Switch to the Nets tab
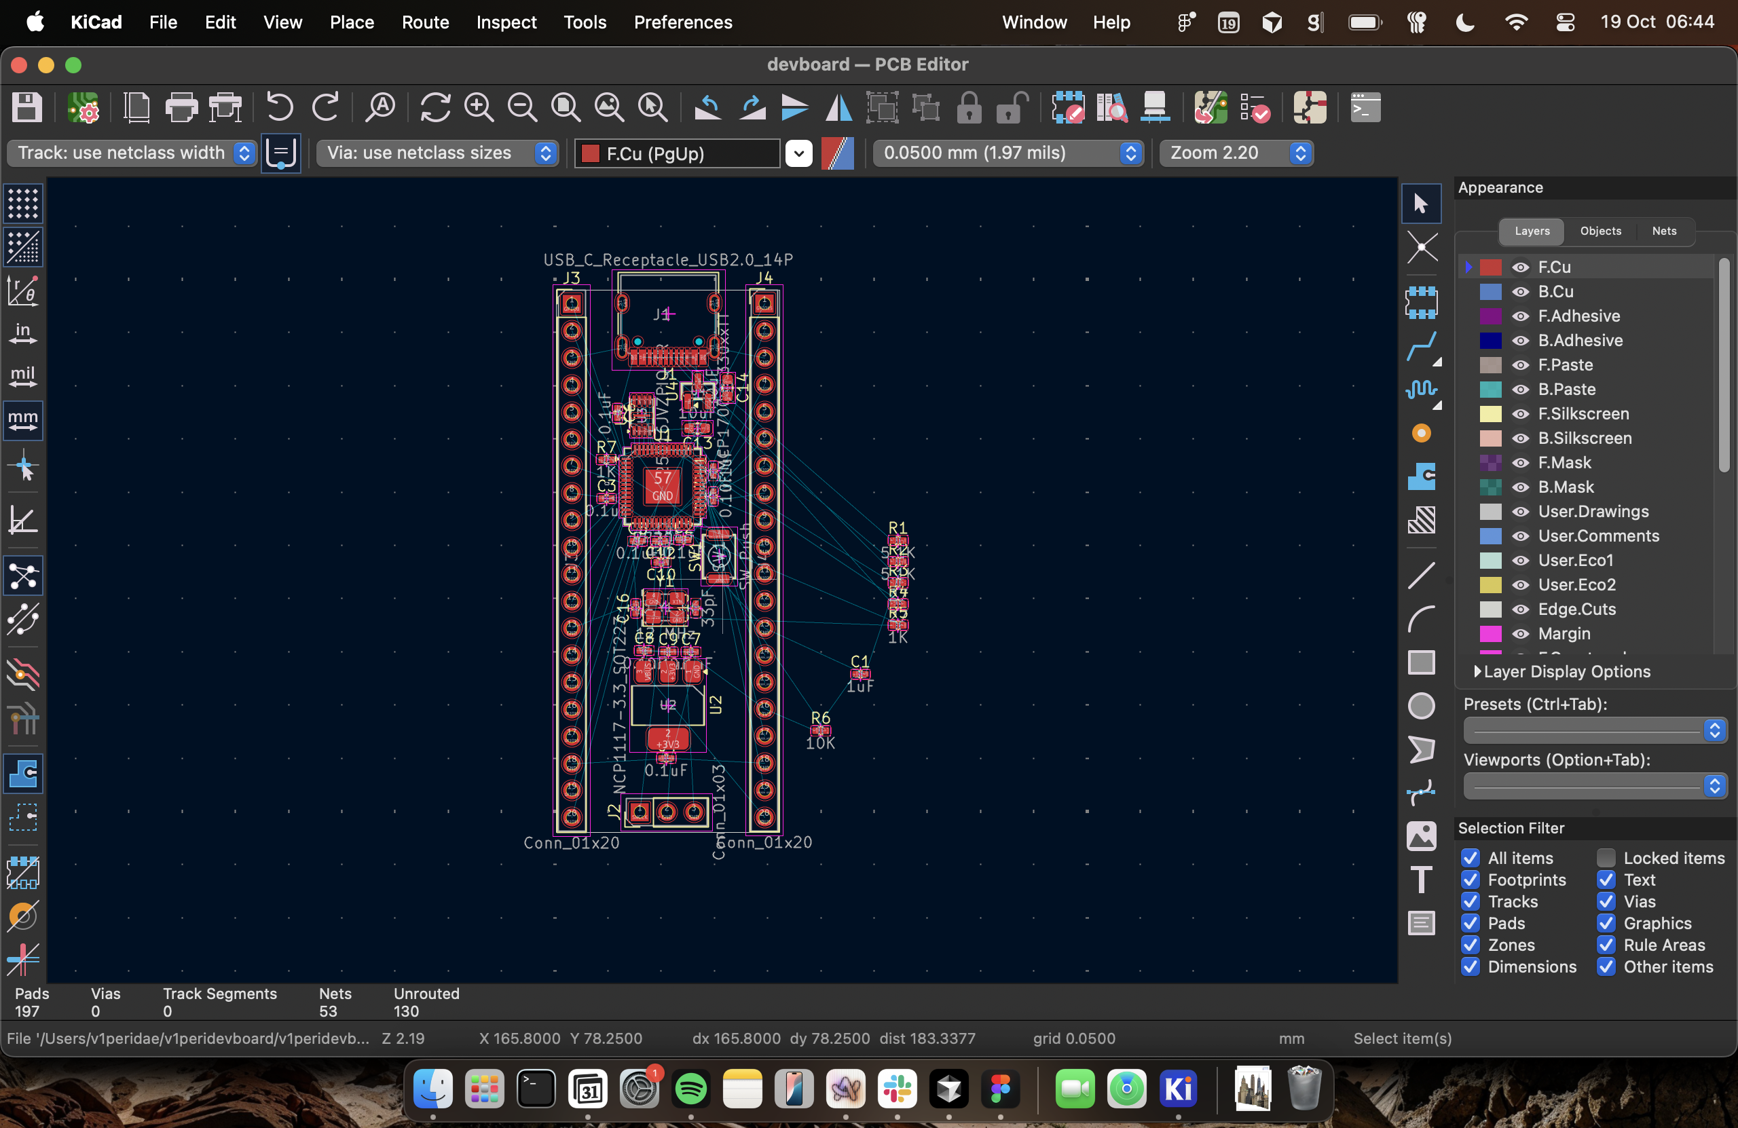Image resolution: width=1738 pixels, height=1128 pixels. pos(1663,231)
